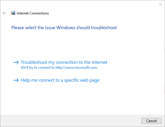Click the "Please select the issue" heading

[64, 28]
